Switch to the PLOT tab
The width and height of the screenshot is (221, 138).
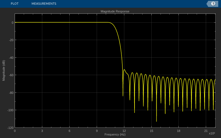pos(15,4)
